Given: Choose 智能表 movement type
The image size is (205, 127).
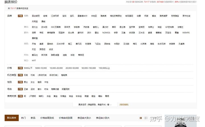Looking at the screenshot, I should pyautogui.click(x=64, y=75).
